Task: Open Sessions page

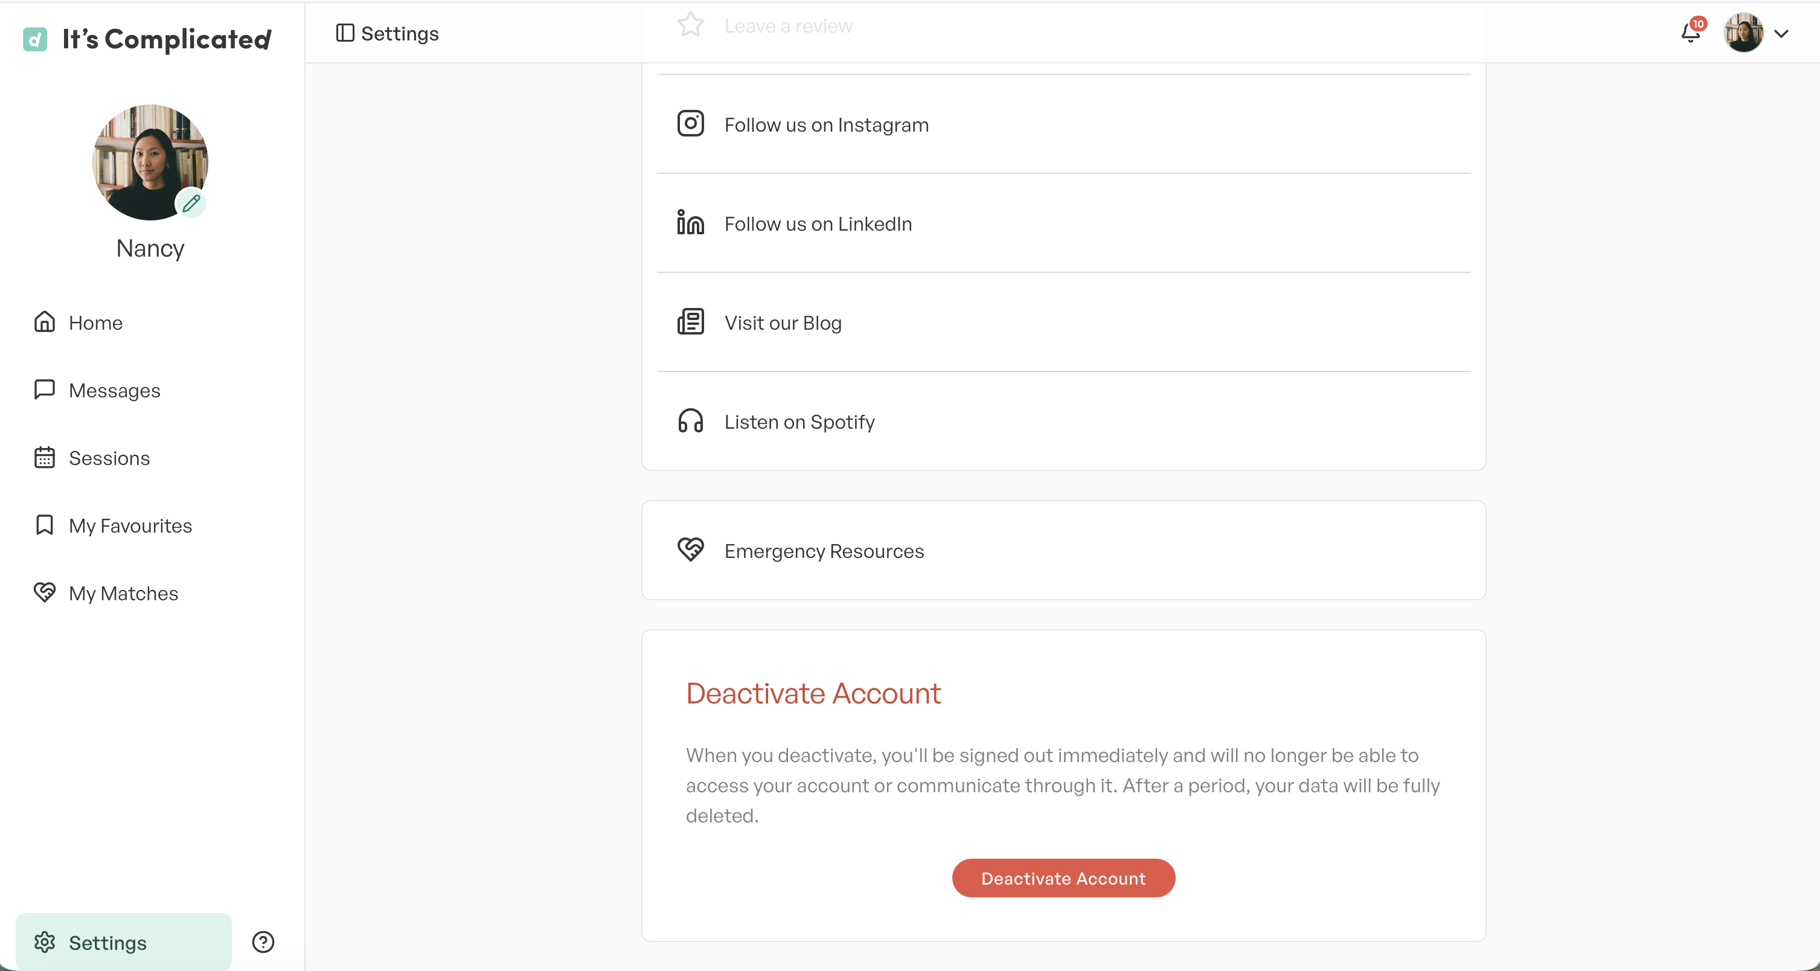Action: click(109, 459)
